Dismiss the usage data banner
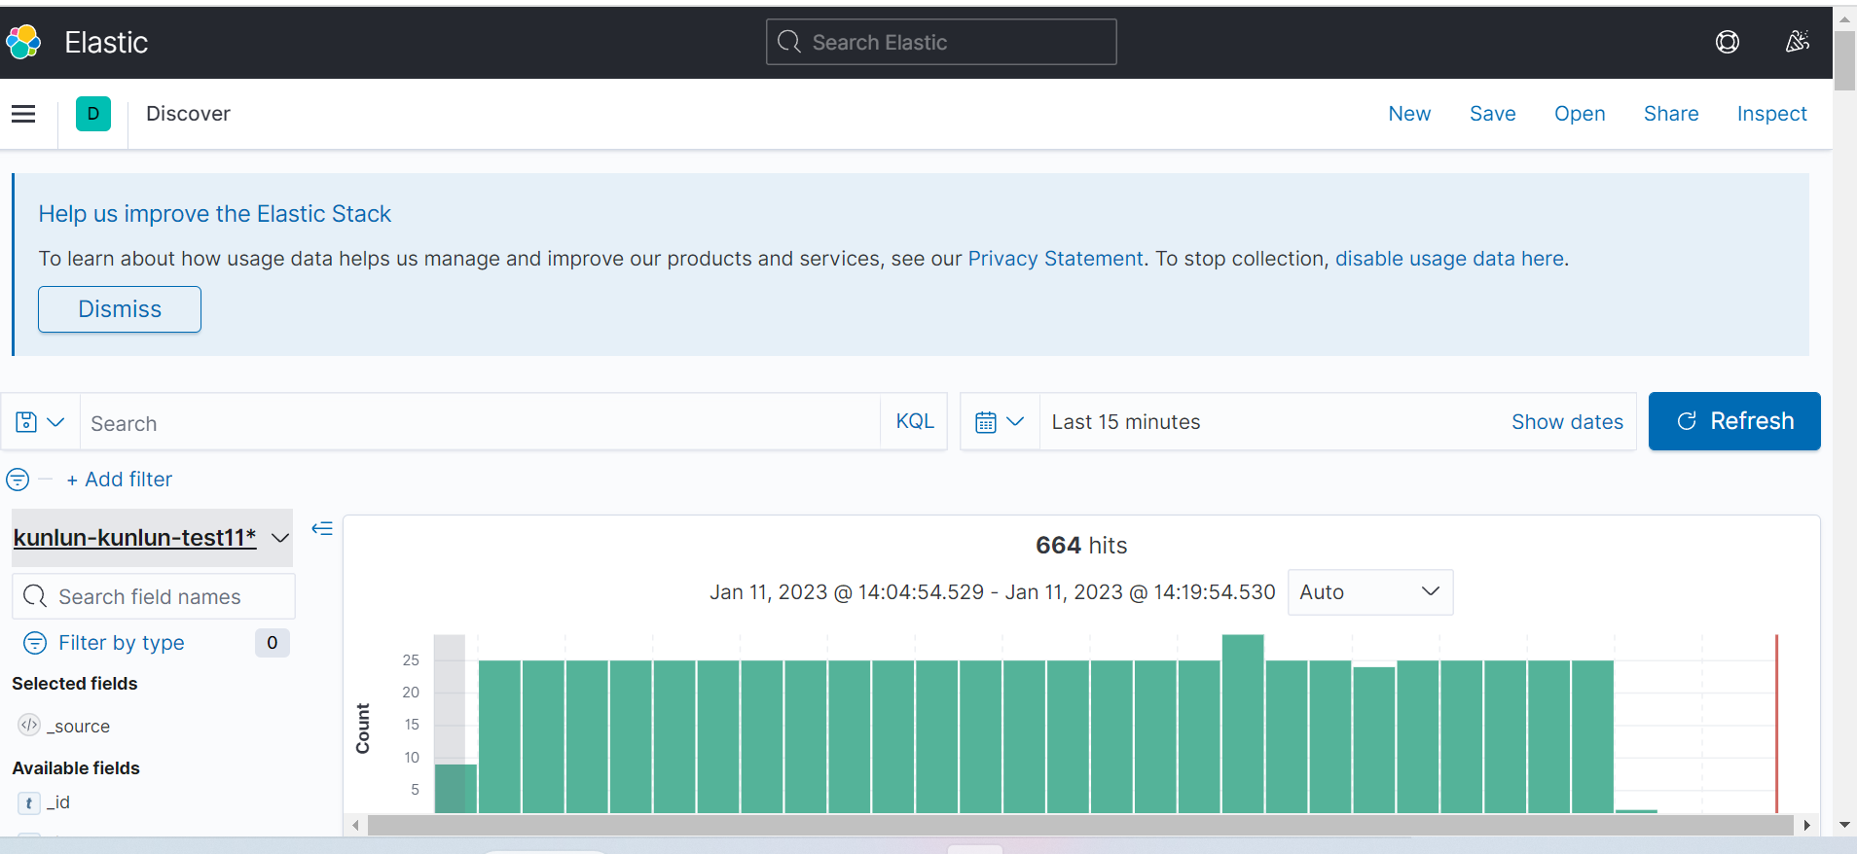The image size is (1857, 854). [120, 309]
